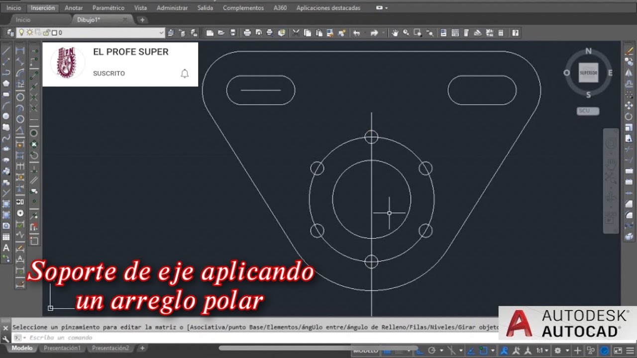
Task: Select the Linear dimension tool
Action: pos(20,51)
